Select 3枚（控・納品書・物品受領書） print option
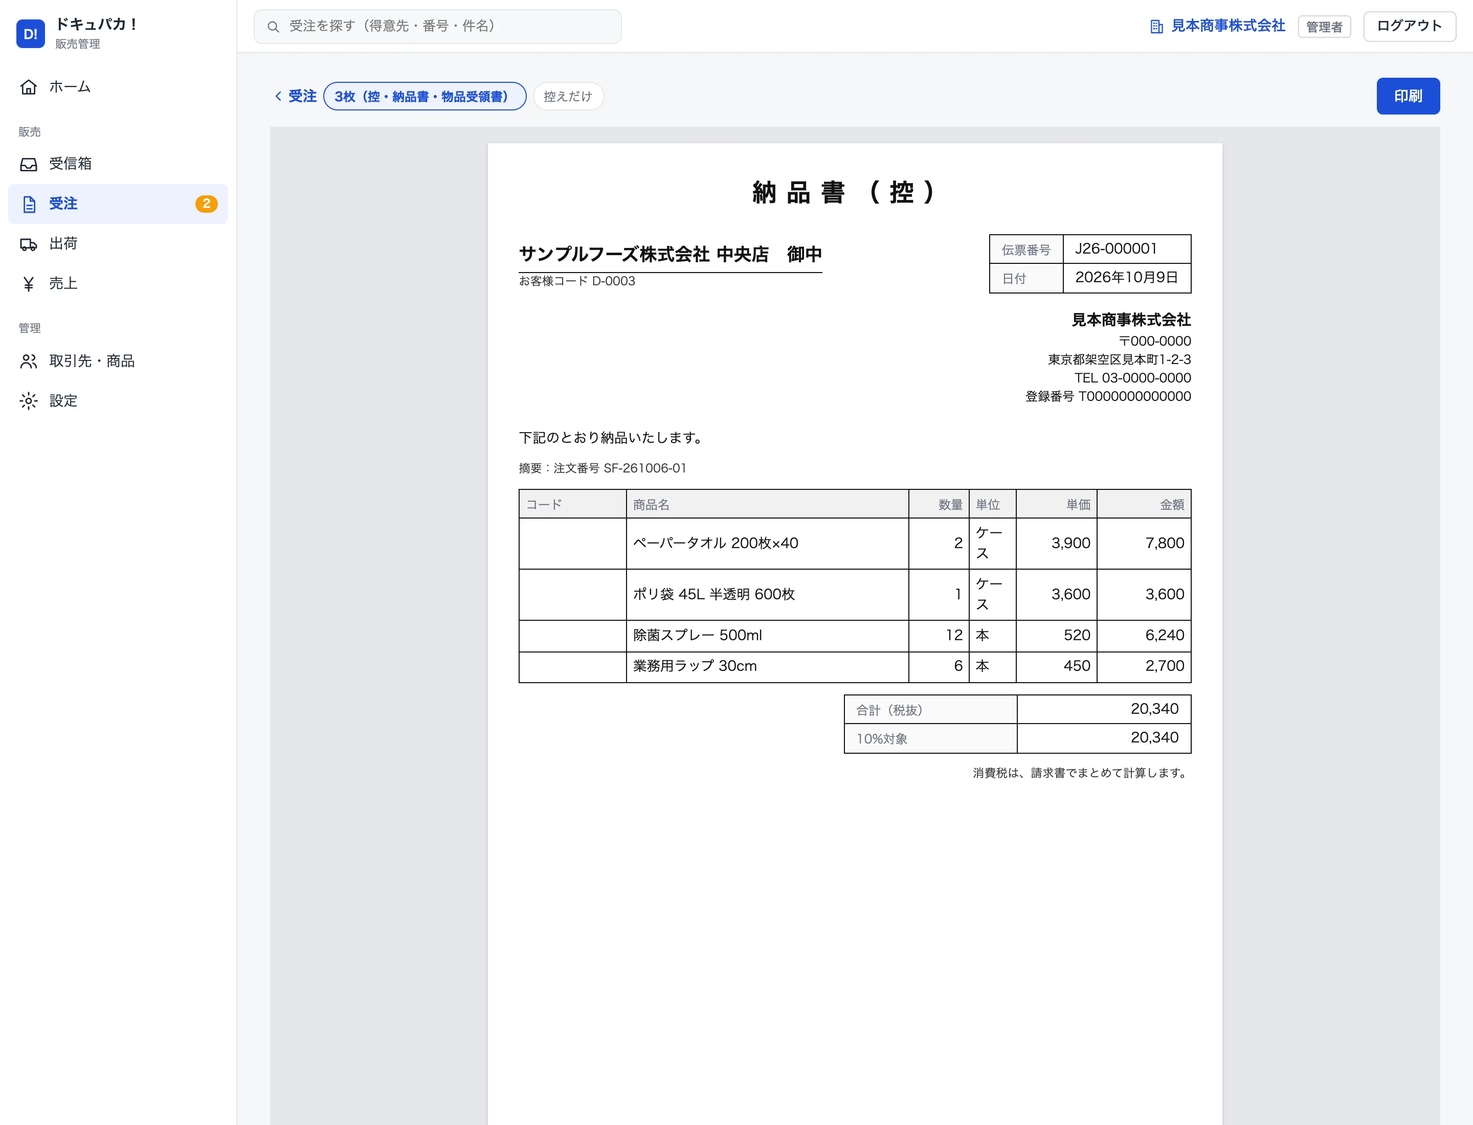The image size is (1473, 1125). pyautogui.click(x=425, y=97)
